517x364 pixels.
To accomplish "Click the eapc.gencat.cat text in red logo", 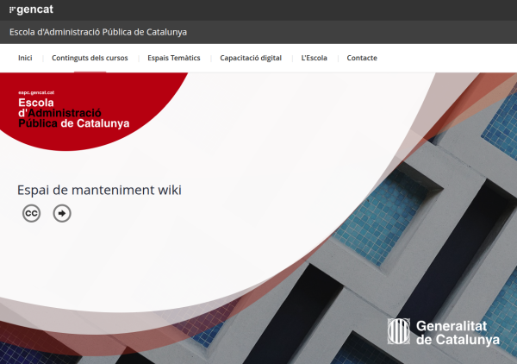I will tap(36, 93).
